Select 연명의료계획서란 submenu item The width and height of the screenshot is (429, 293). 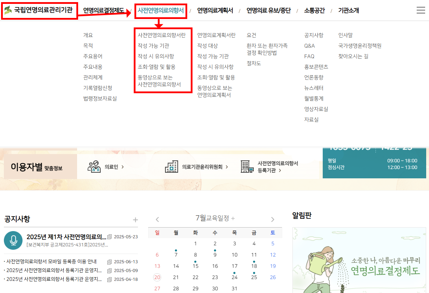pyautogui.click(x=216, y=35)
